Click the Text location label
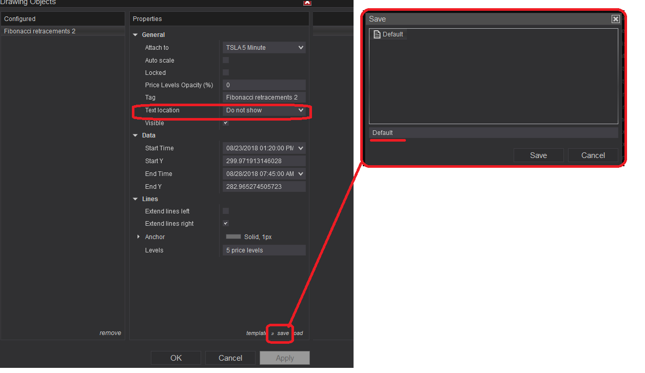 [x=162, y=110]
